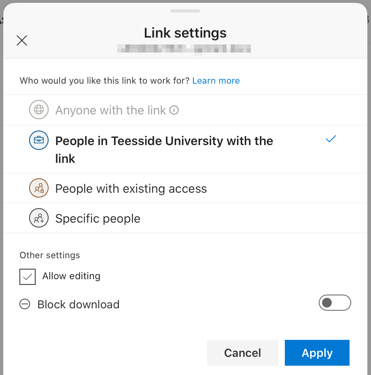371x375 pixels.
Task: Select People with existing access
Action: tap(131, 189)
